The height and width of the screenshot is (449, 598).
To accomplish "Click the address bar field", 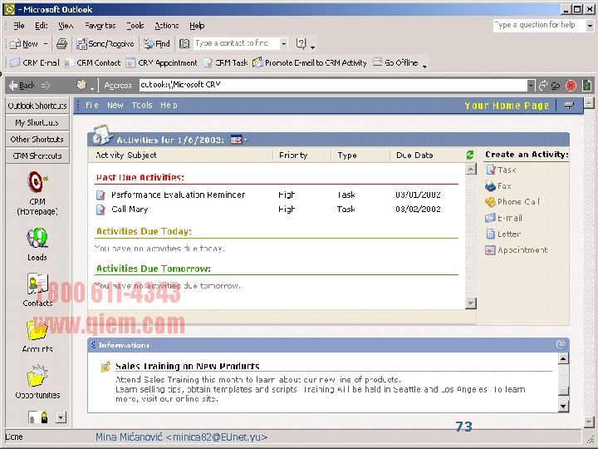I will [x=333, y=85].
